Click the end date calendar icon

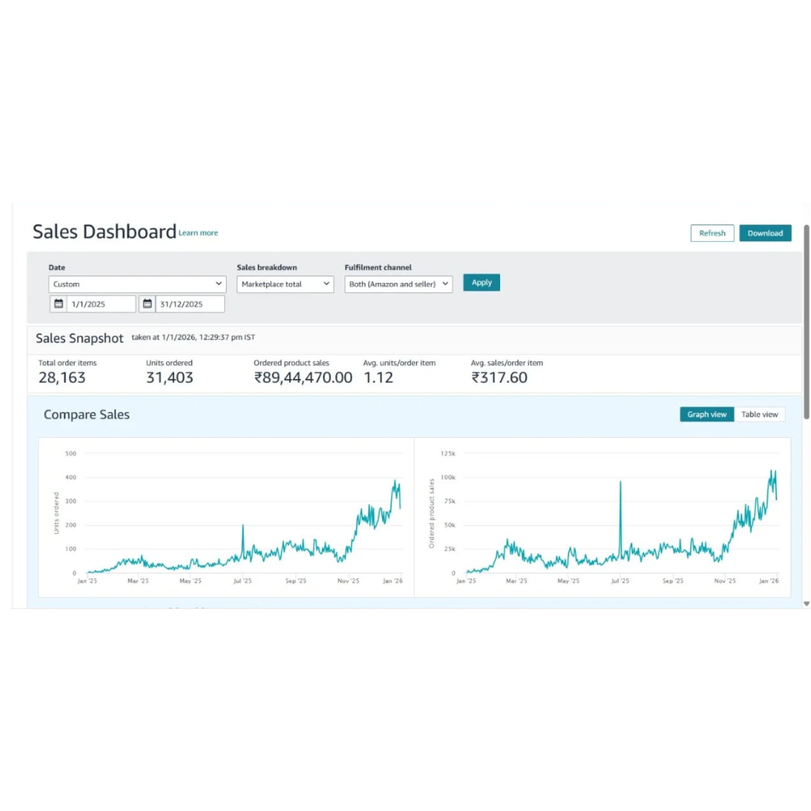(147, 304)
